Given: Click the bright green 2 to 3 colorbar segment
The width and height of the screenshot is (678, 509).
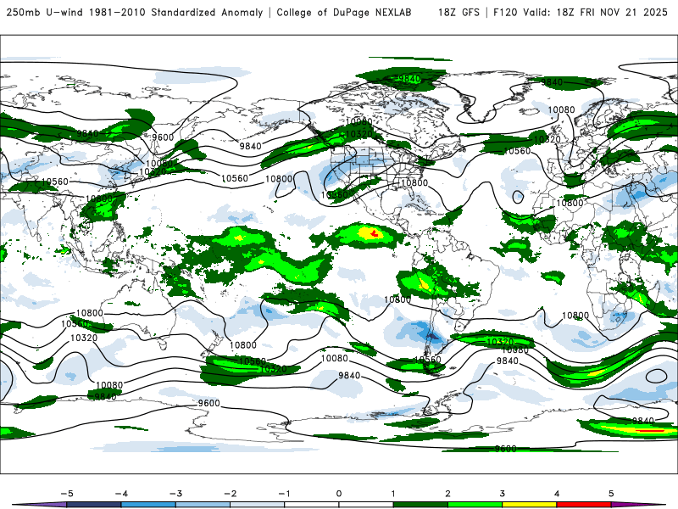Looking at the screenshot, I should (x=475, y=505).
